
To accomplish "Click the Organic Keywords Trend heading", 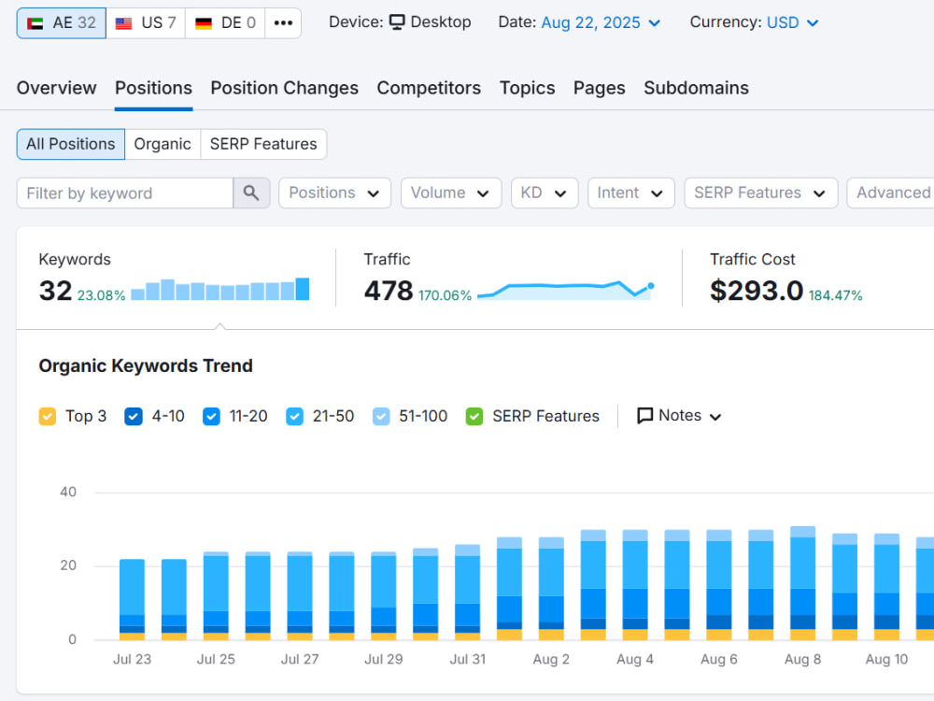I will (x=146, y=365).
